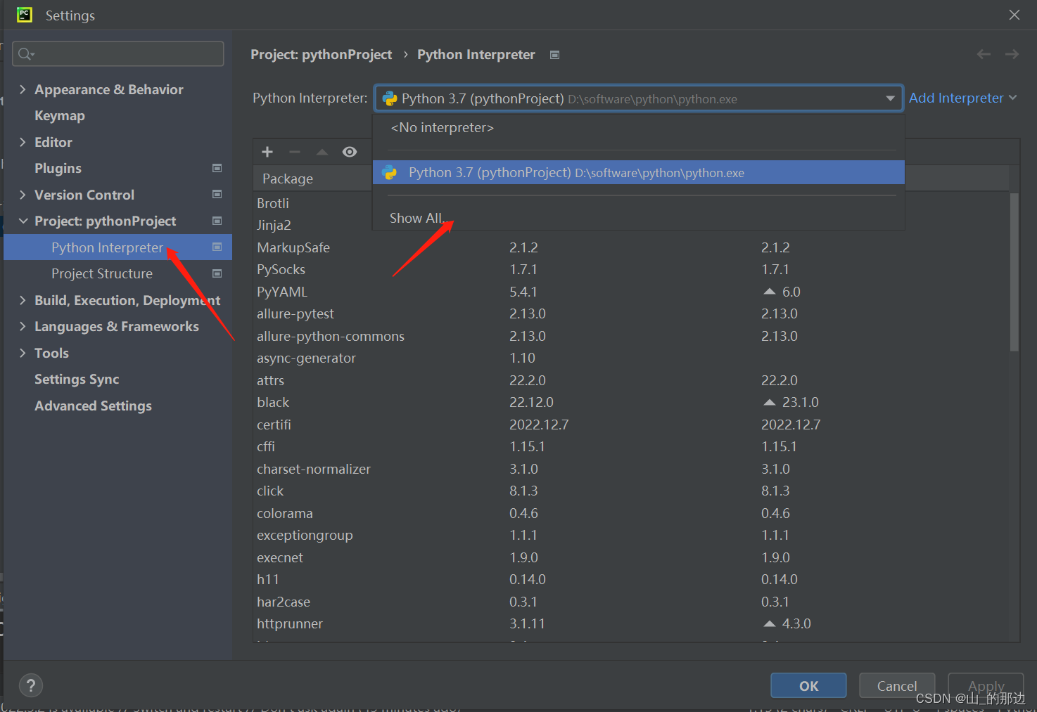Select the exceptiongroup package row
Image resolution: width=1037 pixels, height=712 pixels.
pyautogui.click(x=631, y=535)
